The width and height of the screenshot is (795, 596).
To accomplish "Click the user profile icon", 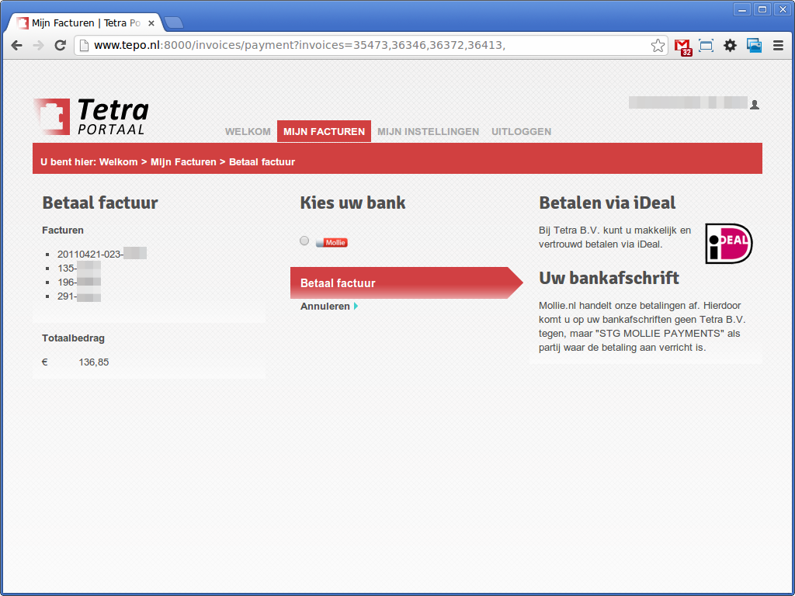I will pos(754,105).
